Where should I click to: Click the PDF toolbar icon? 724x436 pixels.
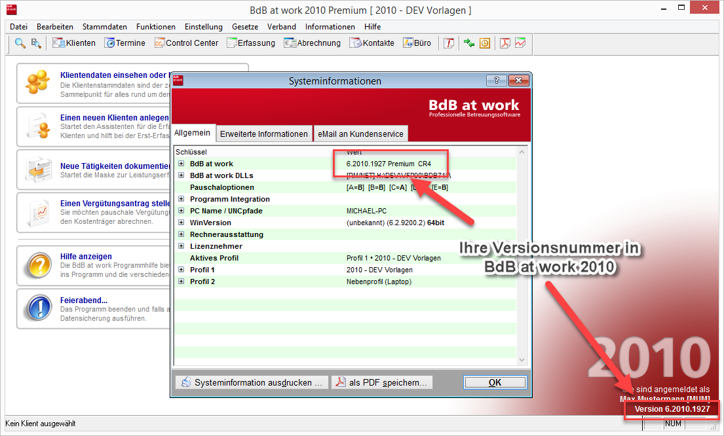click(x=505, y=43)
